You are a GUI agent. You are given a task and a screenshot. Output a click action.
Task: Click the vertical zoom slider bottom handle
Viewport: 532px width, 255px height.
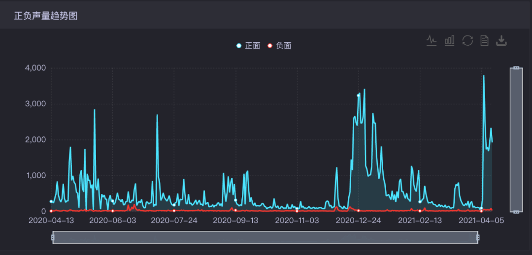[x=516, y=212]
